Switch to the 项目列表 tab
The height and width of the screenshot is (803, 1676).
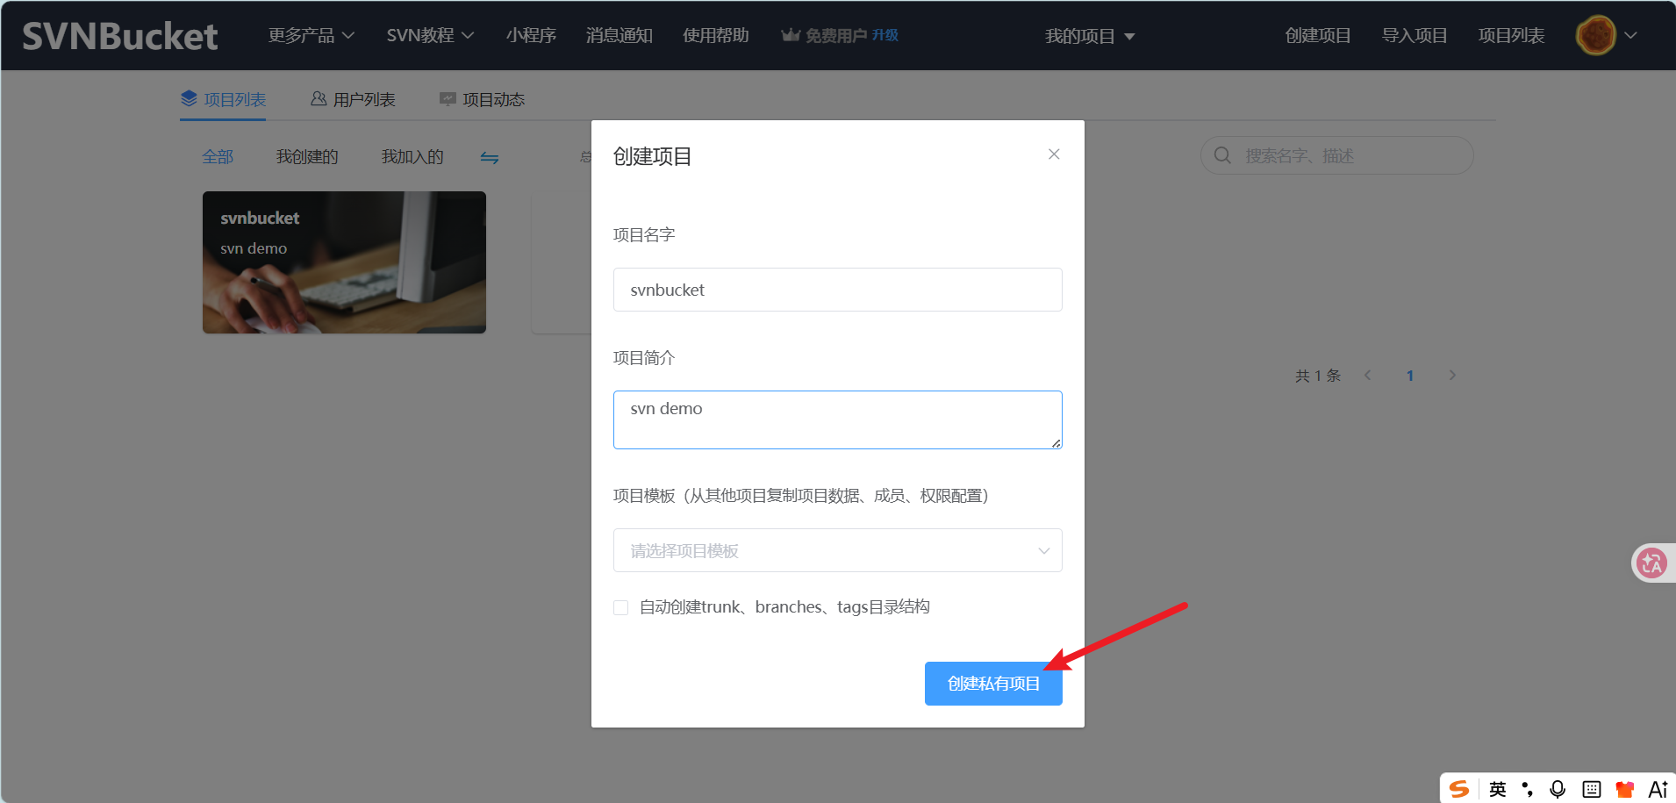[x=223, y=99]
